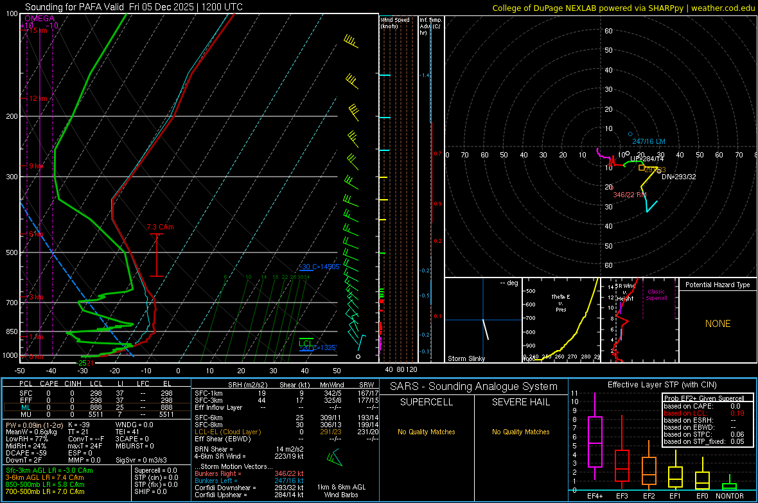758x503 pixels.
Task: Click the blue 'Bunkers Left' storm motion row
Action: coord(249,481)
